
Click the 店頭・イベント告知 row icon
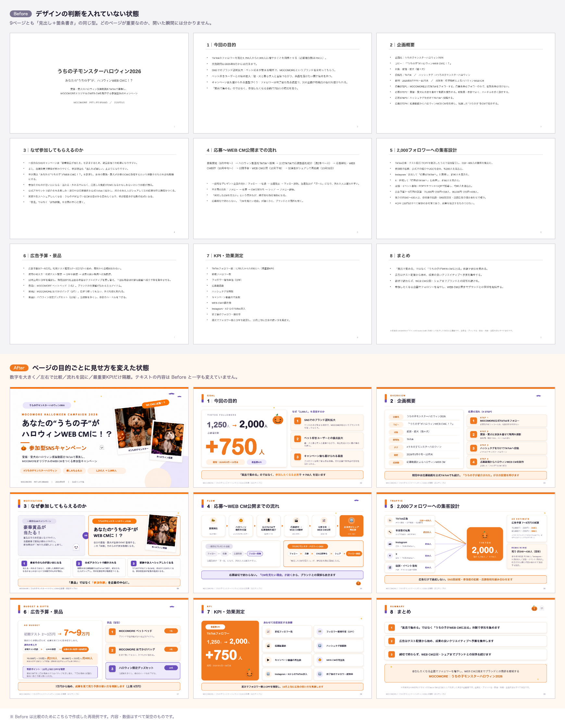pos(390,567)
